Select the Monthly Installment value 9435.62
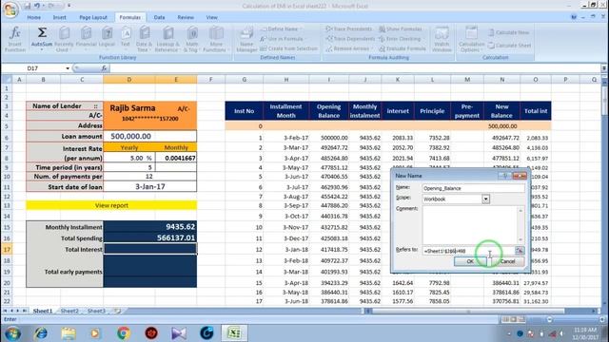This screenshot has width=609, height=342. [150, 227]
